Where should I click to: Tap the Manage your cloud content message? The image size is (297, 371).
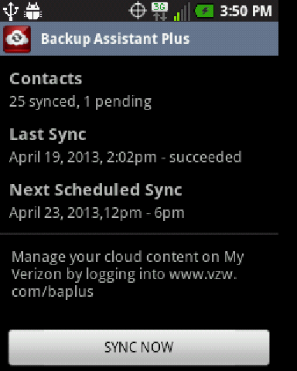pos(128,274)
